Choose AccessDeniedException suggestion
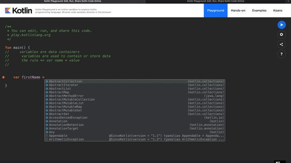The height and width of the screenshot is (163, 291). click(135, 118)
